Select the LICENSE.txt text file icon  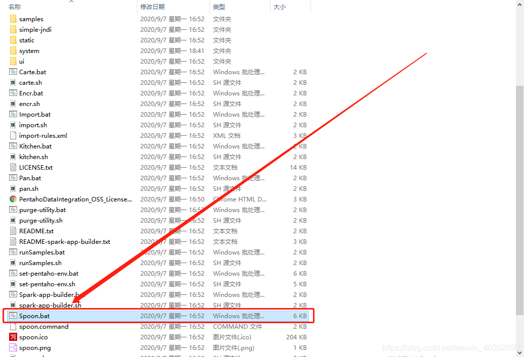tap(13, 167)
